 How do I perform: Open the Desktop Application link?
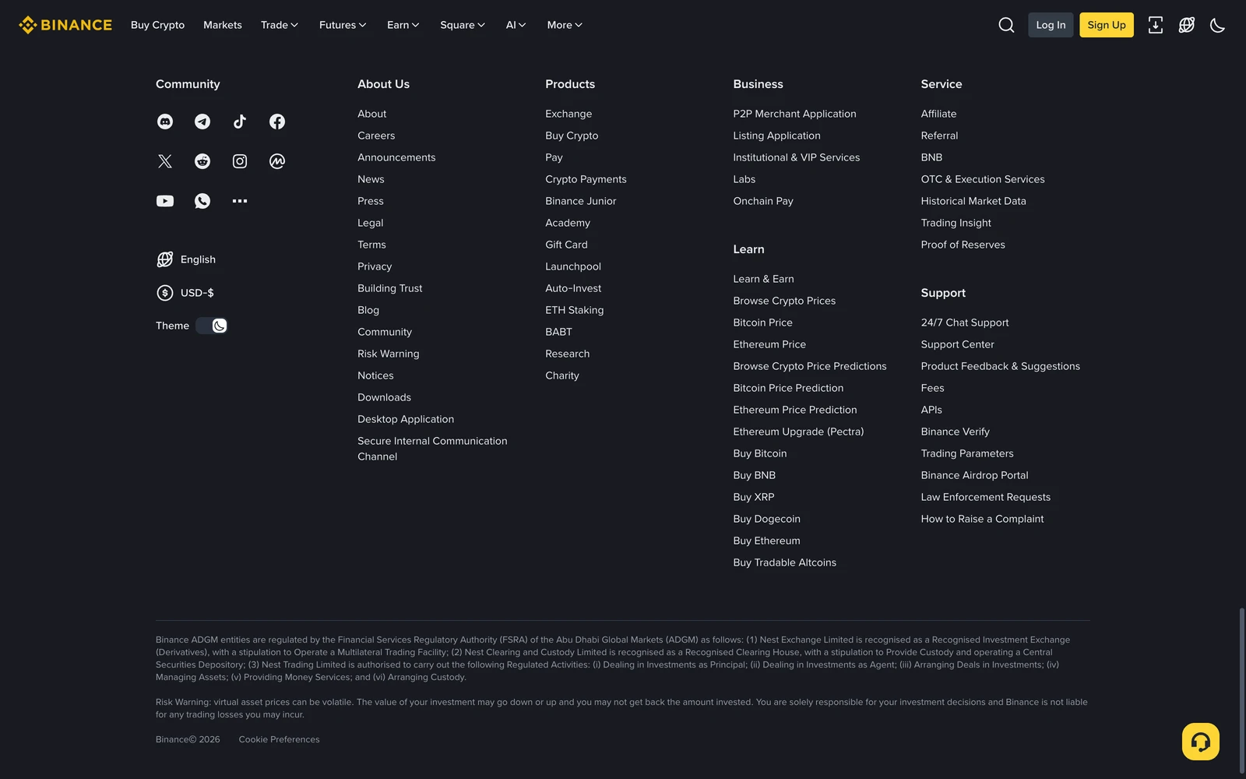[x=406, y=419]
